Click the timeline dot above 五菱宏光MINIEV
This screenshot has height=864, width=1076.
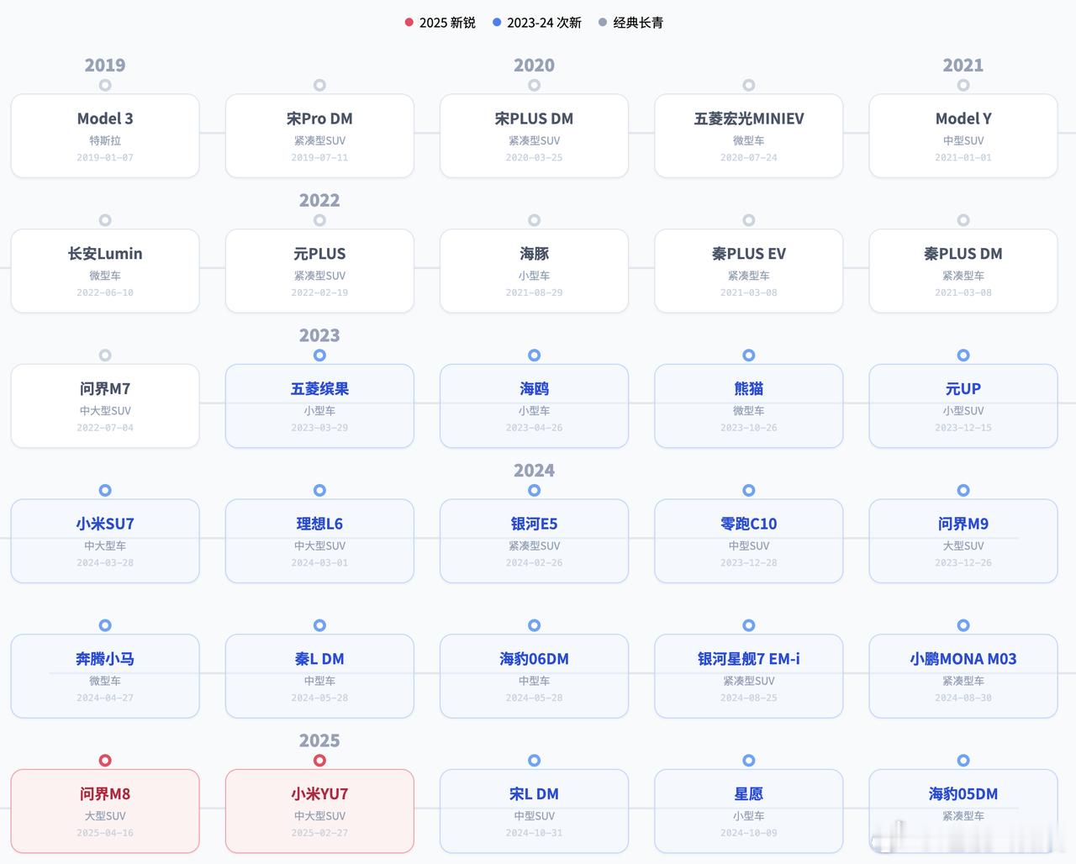pyautogui.click(x=749, y=85)
